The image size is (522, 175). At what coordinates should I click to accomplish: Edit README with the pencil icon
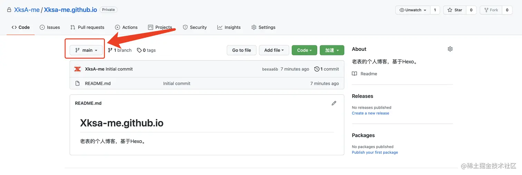tap(334, 103)
